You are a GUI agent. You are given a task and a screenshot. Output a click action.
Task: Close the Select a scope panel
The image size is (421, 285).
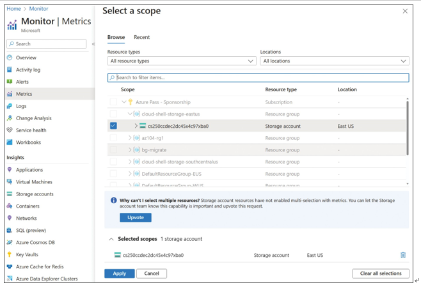coord(405,11)
